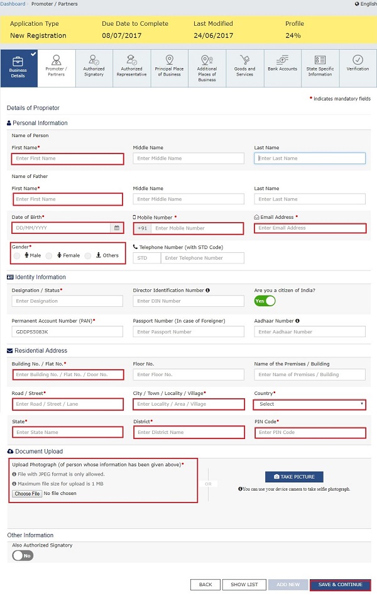This screenshot has height=595, width=377.
Task: Open the Authorized Signatory step icon
Action: coord(94,60)
